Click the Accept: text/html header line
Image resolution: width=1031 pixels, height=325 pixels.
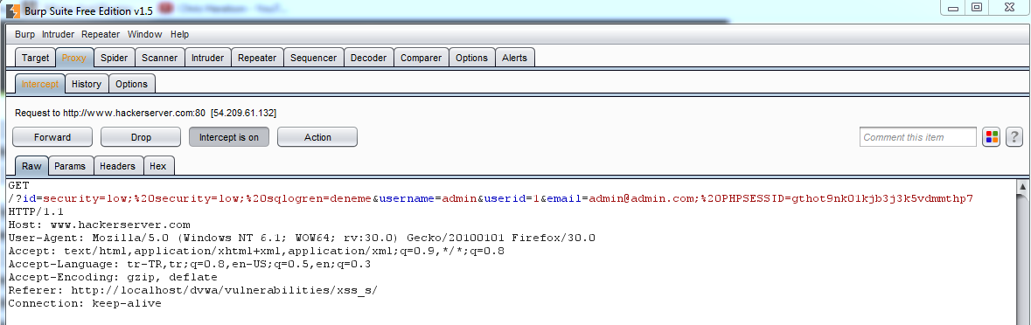(256, 250)
